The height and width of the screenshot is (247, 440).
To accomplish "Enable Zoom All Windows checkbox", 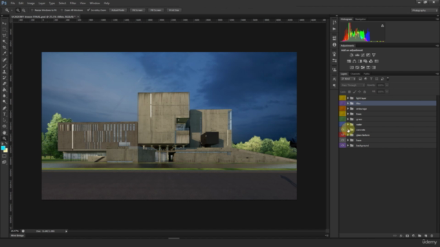I will tap(62, 10).
